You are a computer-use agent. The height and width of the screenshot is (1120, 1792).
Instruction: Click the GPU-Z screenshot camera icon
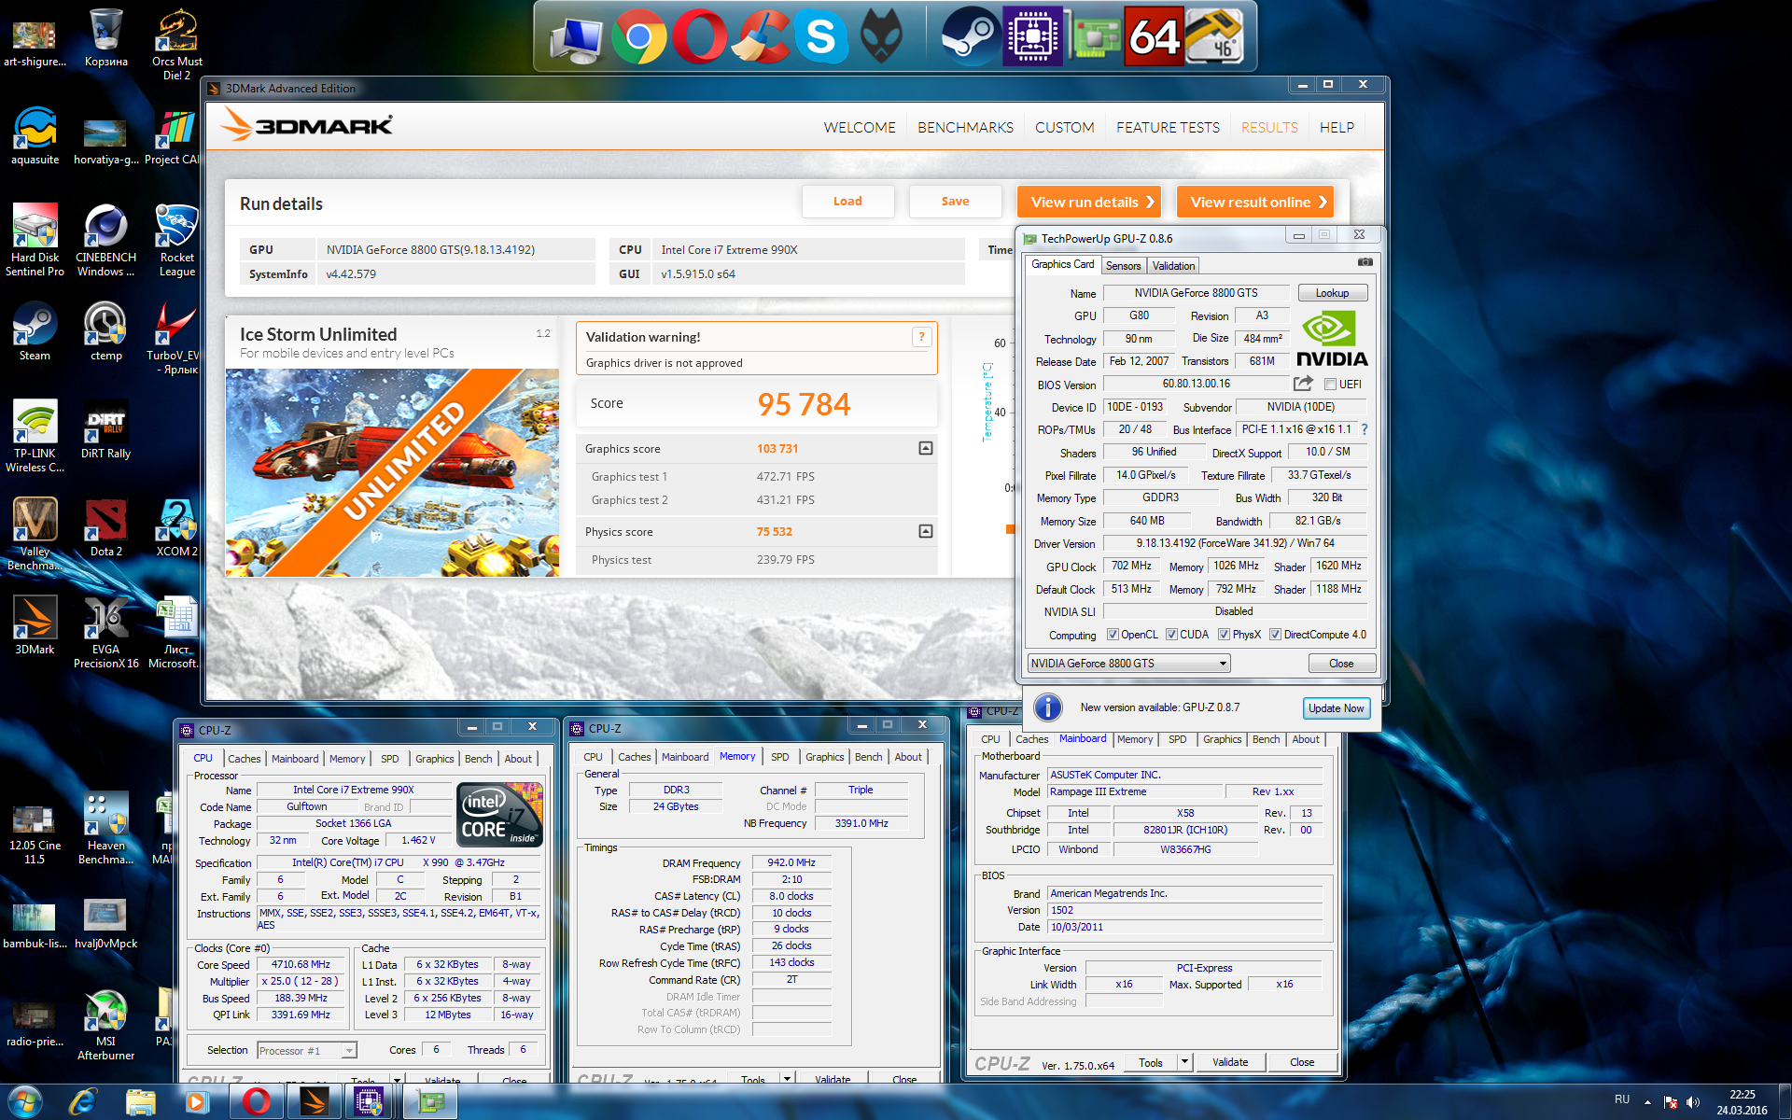pos(1365,262)
